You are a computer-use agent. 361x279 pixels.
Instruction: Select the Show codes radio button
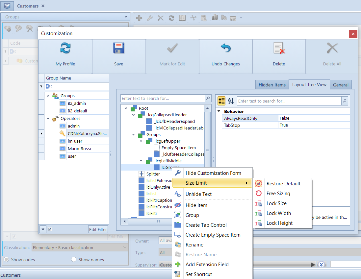[x=7, y=260]
